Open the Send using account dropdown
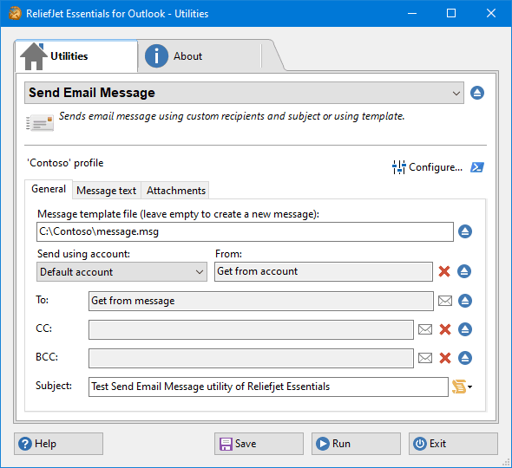This screenshot has height=468, width=512. pos(121,271)
